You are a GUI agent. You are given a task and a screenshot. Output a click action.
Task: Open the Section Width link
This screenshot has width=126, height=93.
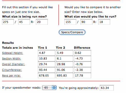[x=12, y=58]
